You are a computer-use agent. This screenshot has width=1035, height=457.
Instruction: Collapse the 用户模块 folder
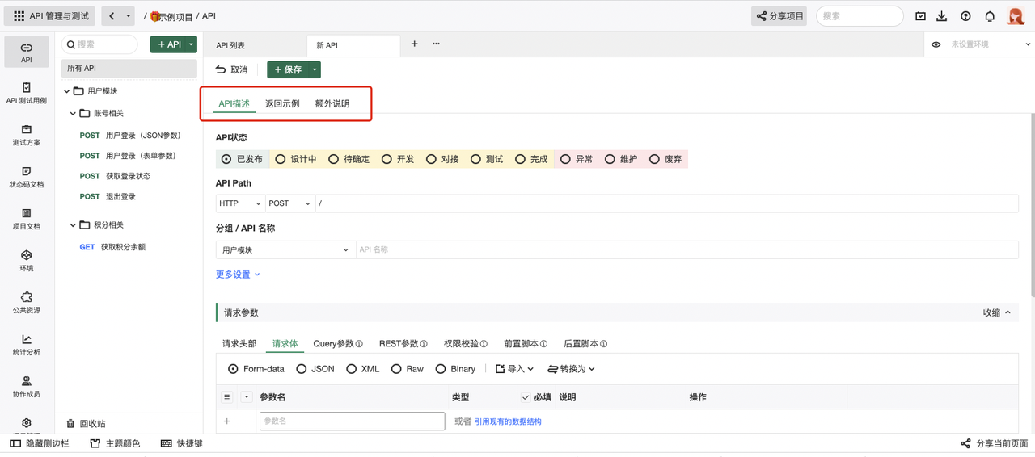(67, 91)
